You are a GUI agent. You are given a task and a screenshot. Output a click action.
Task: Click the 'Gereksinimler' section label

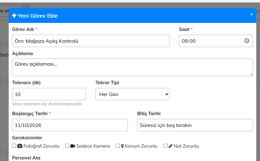pyautogui.click(x=27, y=138)
